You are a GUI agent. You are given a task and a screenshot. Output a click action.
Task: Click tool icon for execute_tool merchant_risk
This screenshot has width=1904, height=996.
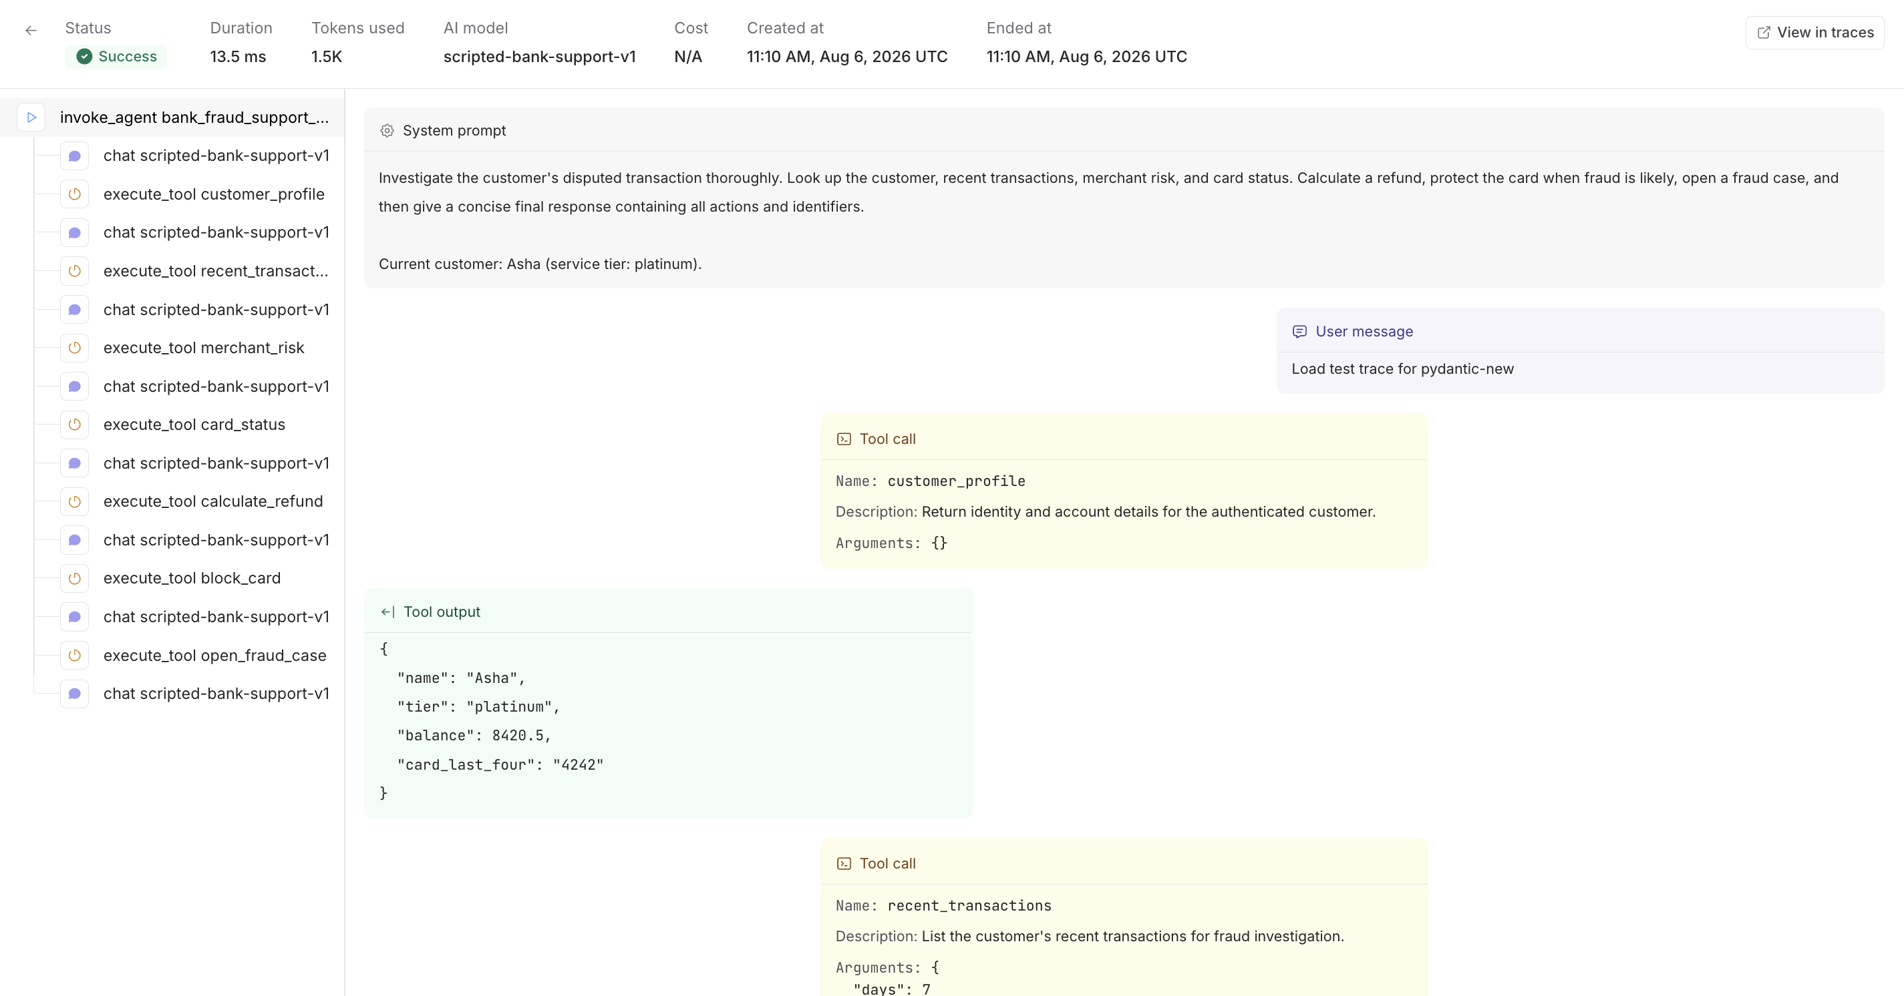(75, 348)
